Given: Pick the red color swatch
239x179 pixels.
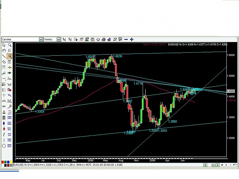Looking at the screenshot, I should (3, 162).
